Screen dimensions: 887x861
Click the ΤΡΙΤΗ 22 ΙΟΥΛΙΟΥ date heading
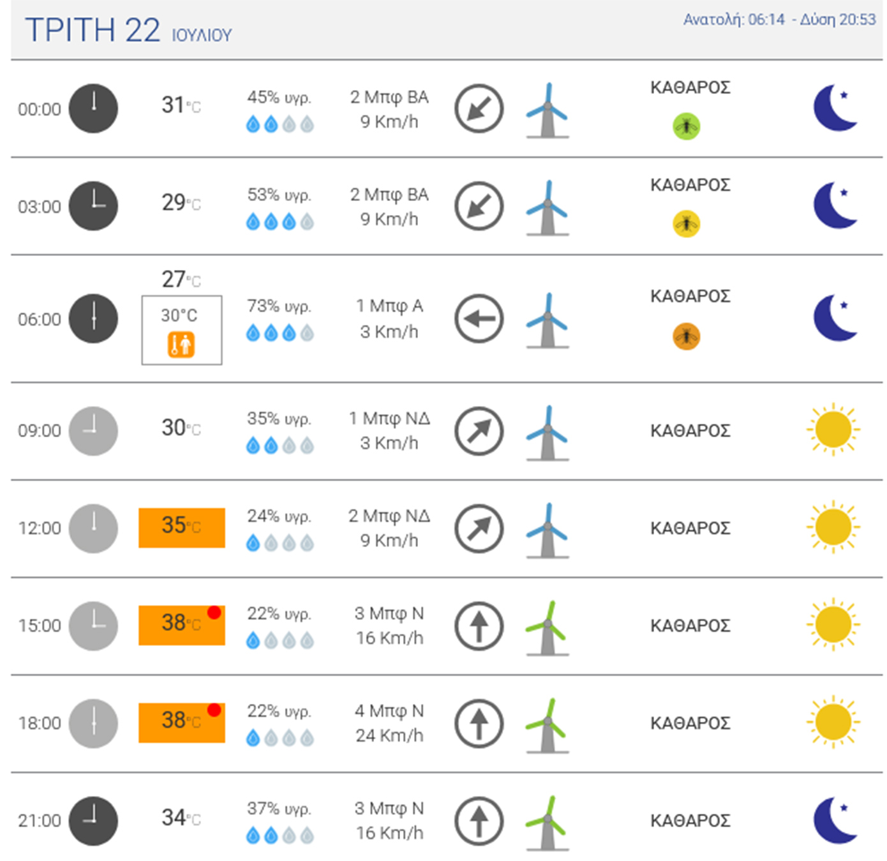coord(128,31)
